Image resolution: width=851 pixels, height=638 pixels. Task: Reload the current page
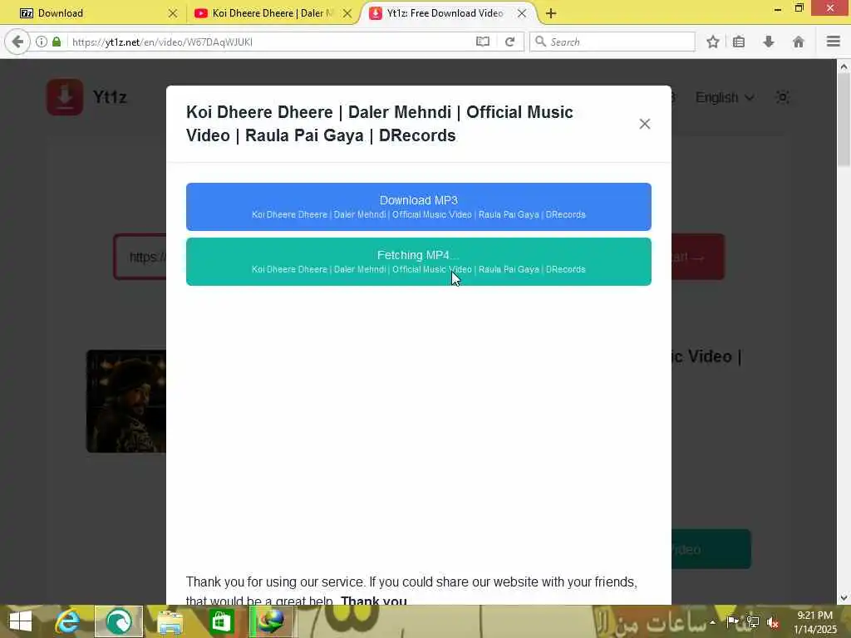[x=509, y=42]
